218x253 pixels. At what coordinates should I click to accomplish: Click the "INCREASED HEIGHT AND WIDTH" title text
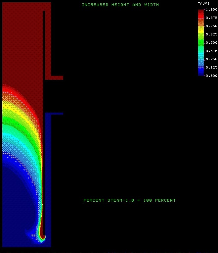pos(120,5)
